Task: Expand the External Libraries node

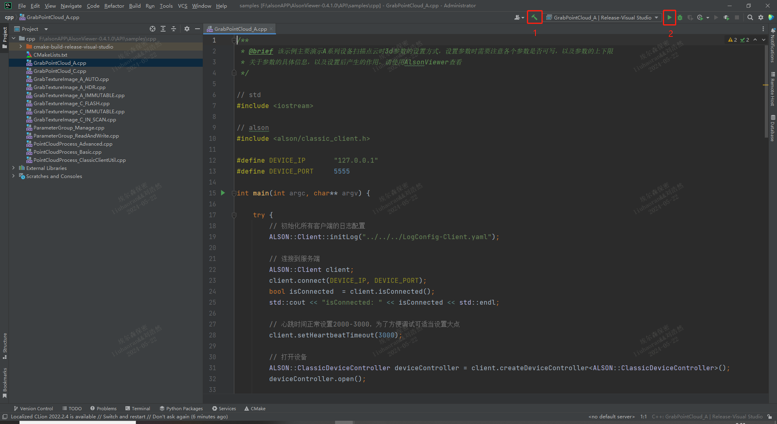Action: pyautogui.click(x=13, y=168)
